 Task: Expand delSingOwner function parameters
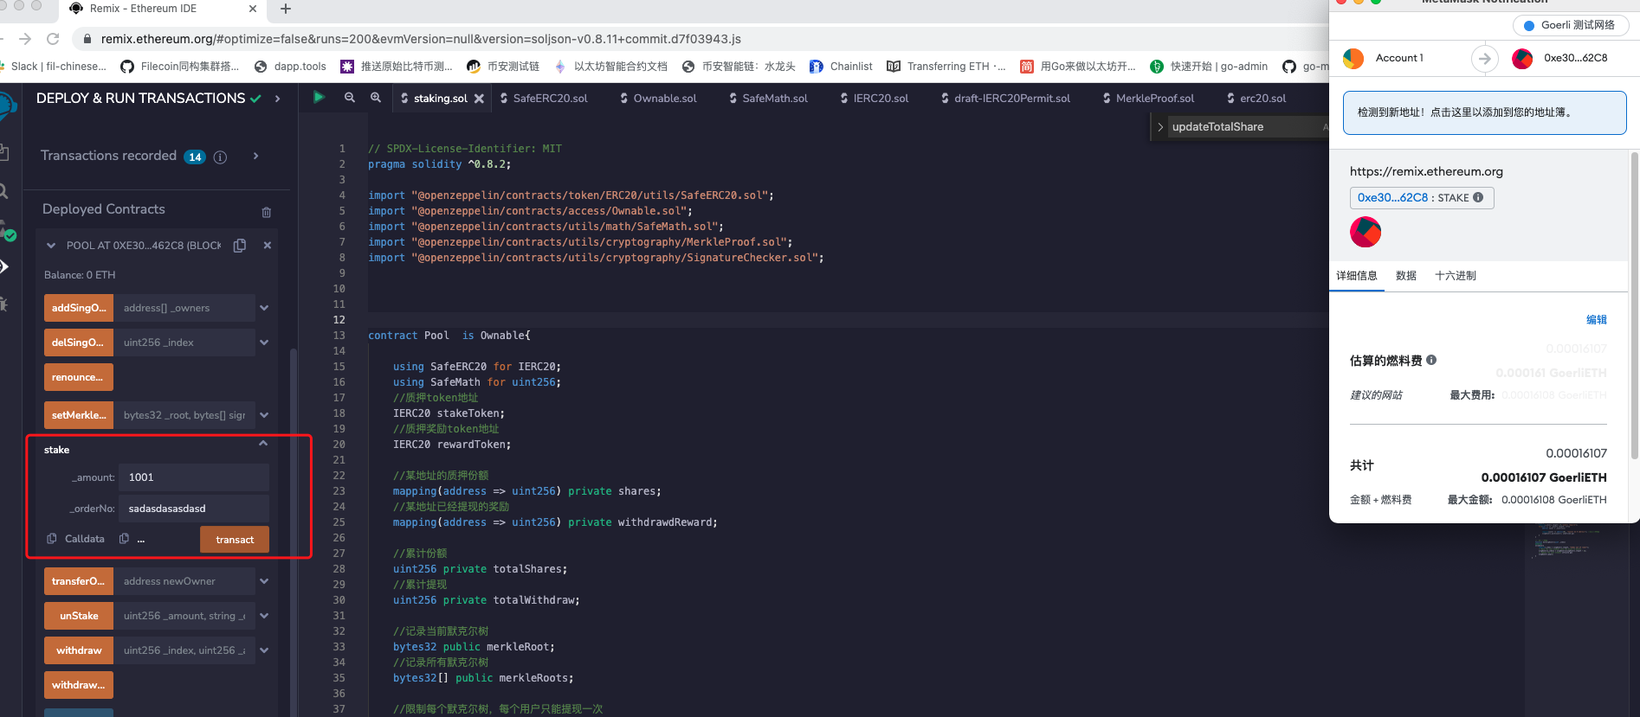[264, 342]
